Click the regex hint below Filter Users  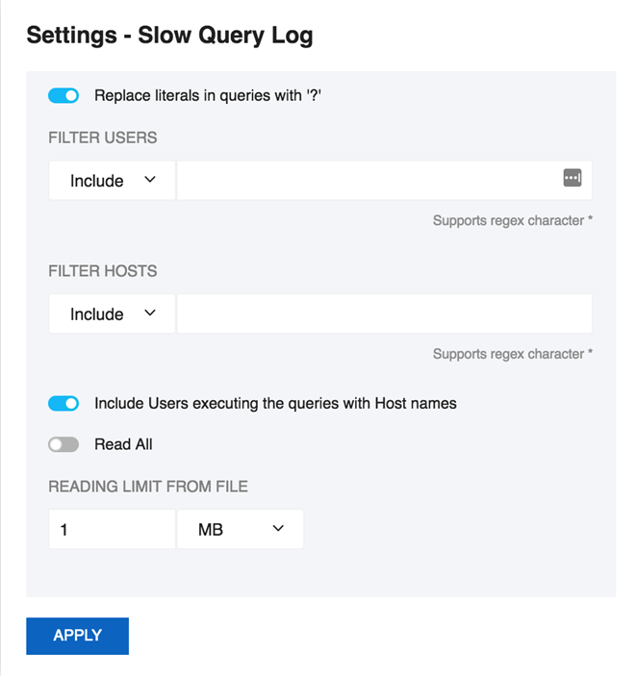512,221
